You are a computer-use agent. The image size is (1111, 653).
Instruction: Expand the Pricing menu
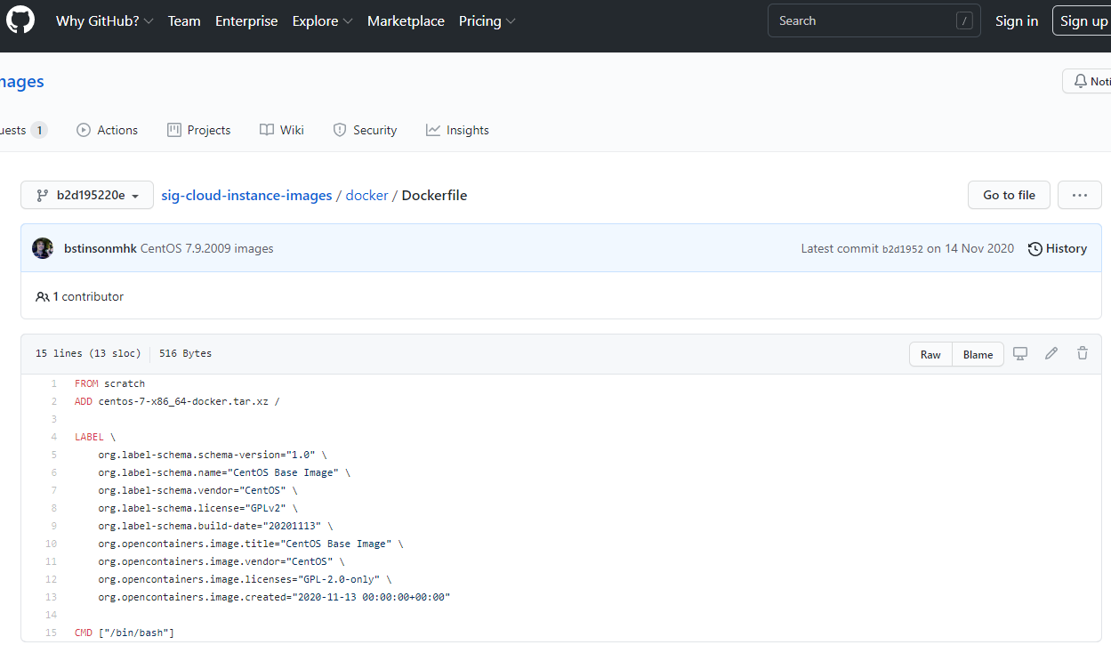[487, 21]
